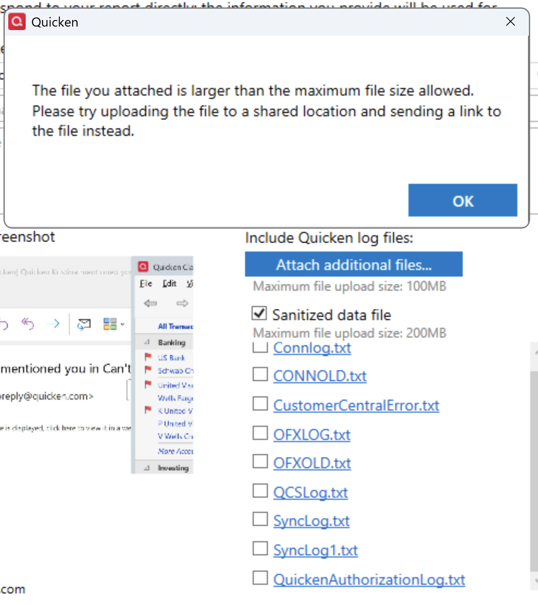
Task: Open the OFXLOG.txt link
Action: click(x=312, y=435)
